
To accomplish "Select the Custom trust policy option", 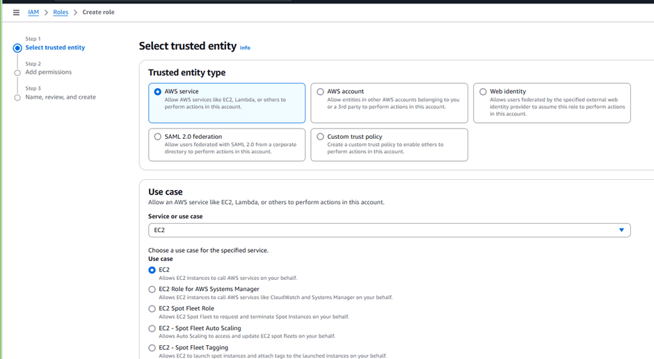I will point(320,137).
